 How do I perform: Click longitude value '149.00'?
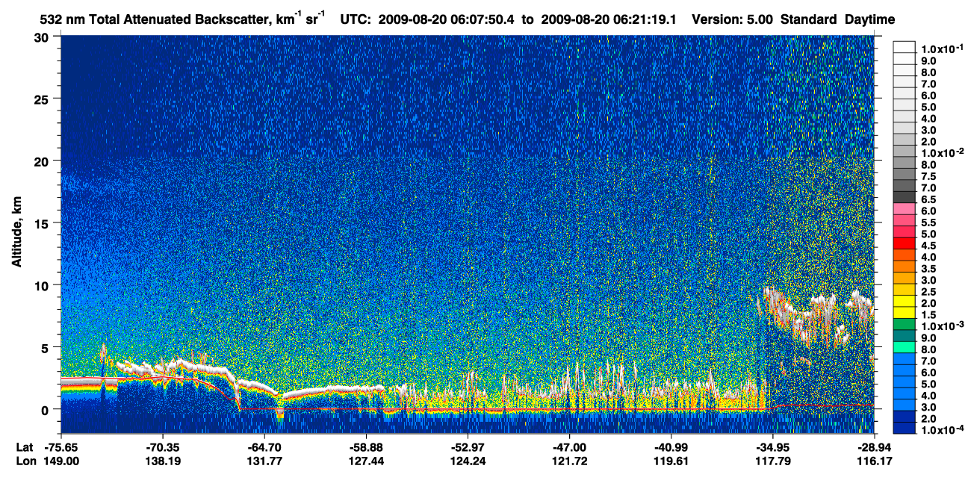(x=62, y=461)
